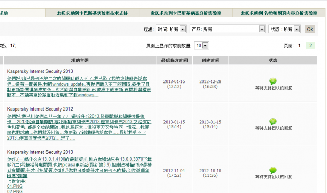Click last modified date 2013-01-16 (12:12)
The image size is (327, 193).
[174, 84]
